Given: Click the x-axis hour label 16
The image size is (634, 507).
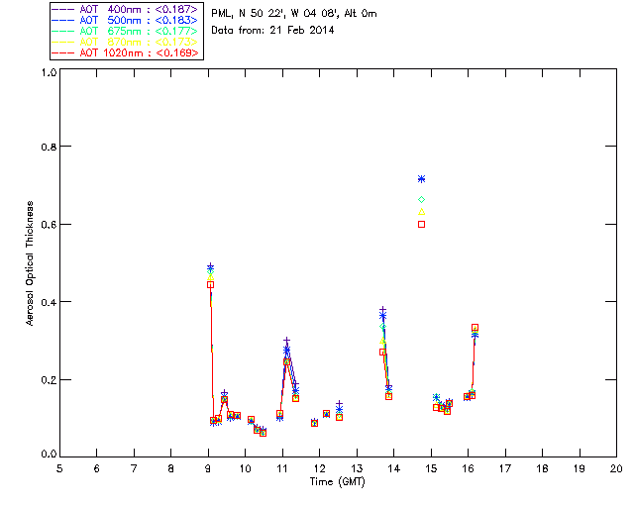Looking at the screenshot, I should click(469, 468).
